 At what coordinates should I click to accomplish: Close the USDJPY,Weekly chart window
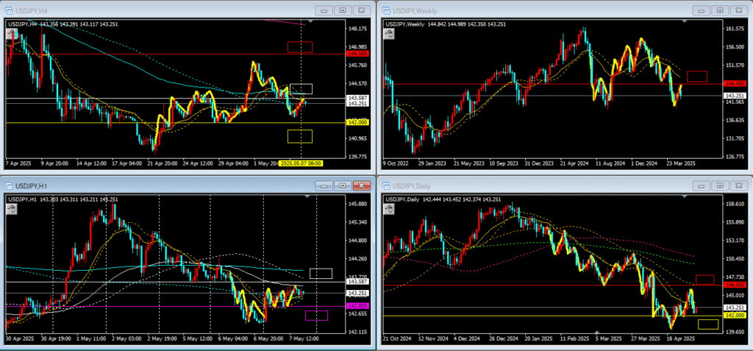(x=738, y=10)
